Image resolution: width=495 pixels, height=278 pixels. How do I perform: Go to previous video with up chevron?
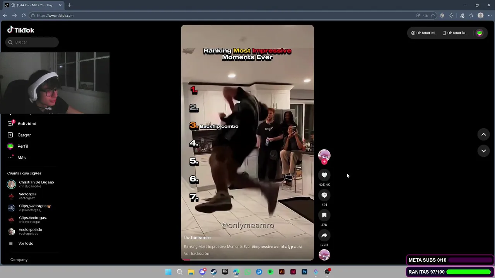tap(483, 134)
